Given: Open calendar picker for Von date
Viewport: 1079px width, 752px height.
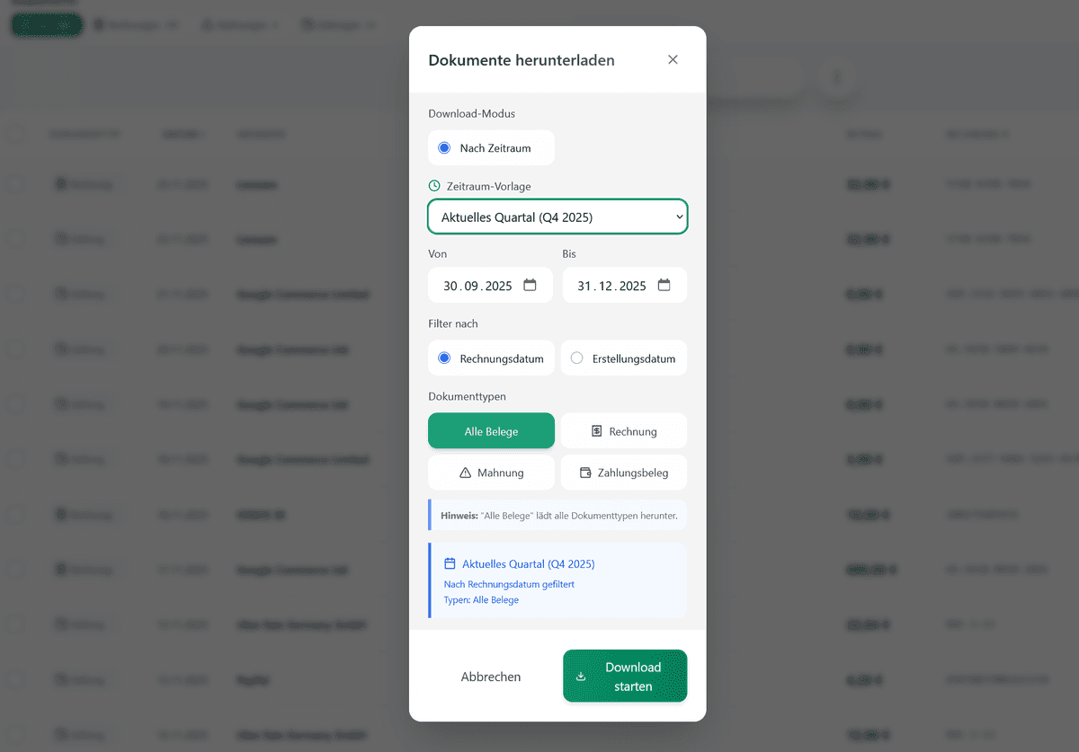Looking at the screenshot, I should (x=530, y=285).
